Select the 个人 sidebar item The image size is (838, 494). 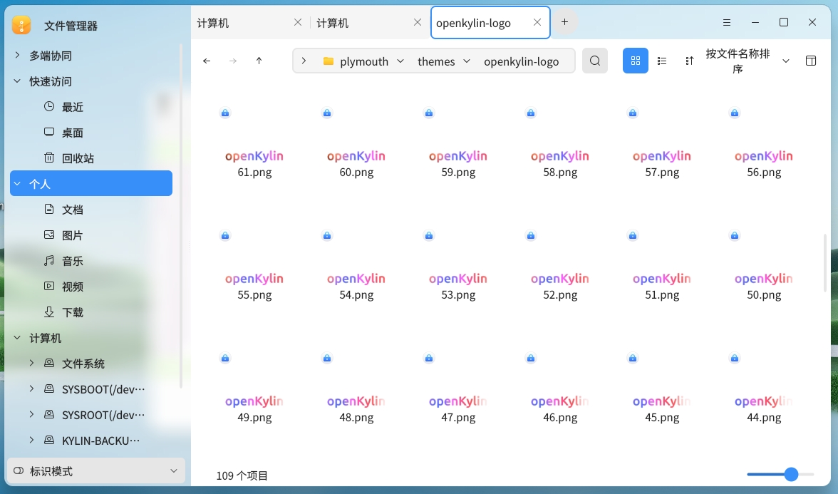click(x=91, y=183)
